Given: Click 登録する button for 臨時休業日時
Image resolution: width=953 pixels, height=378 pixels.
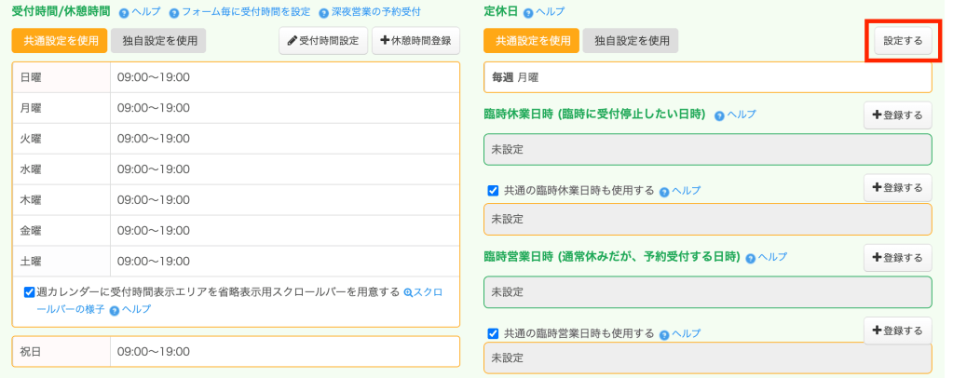Looking at the screenshot, I should [897, 115].
